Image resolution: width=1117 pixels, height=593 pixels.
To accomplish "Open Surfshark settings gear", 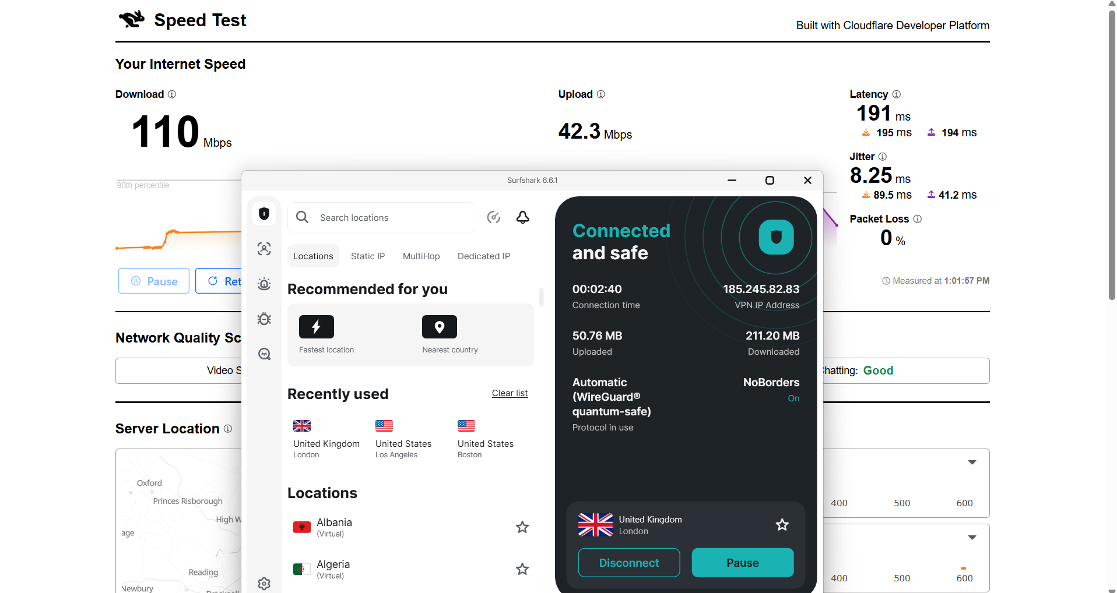I will 264,583.
